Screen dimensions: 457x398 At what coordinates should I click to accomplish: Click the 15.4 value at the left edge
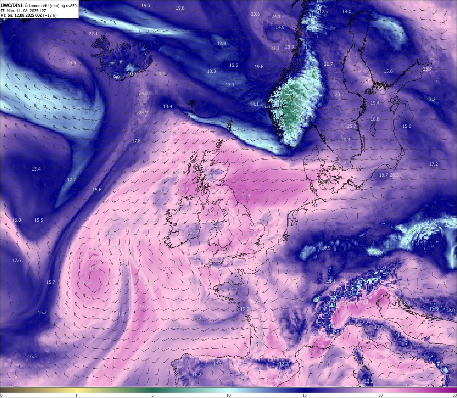click(36, 169)
